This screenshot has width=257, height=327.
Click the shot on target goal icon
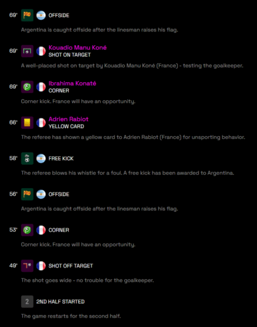(27, 51)
